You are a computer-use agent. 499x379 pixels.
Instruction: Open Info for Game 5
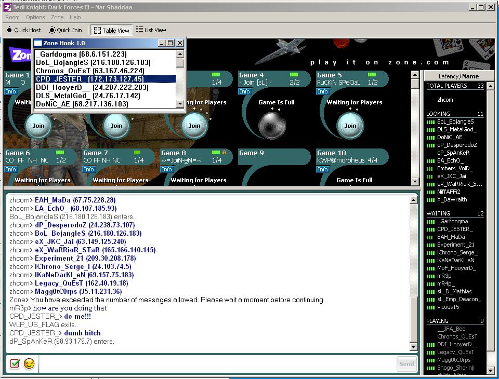323,91
